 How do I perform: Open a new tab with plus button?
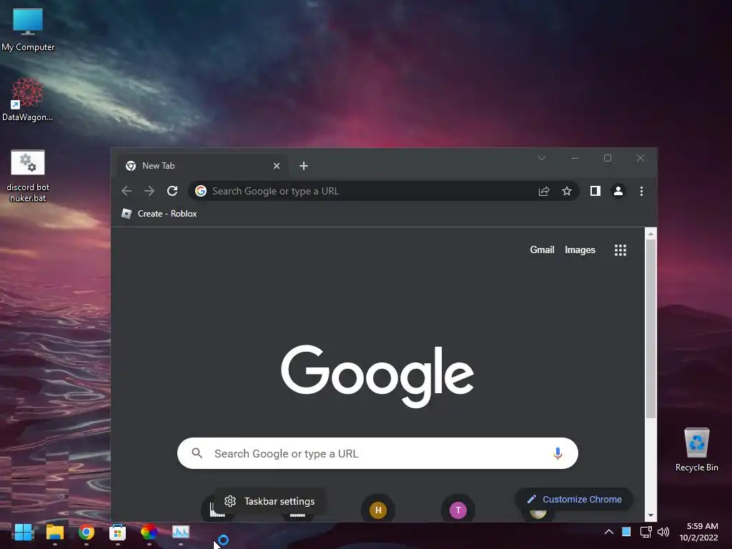[x=303, y=166]
